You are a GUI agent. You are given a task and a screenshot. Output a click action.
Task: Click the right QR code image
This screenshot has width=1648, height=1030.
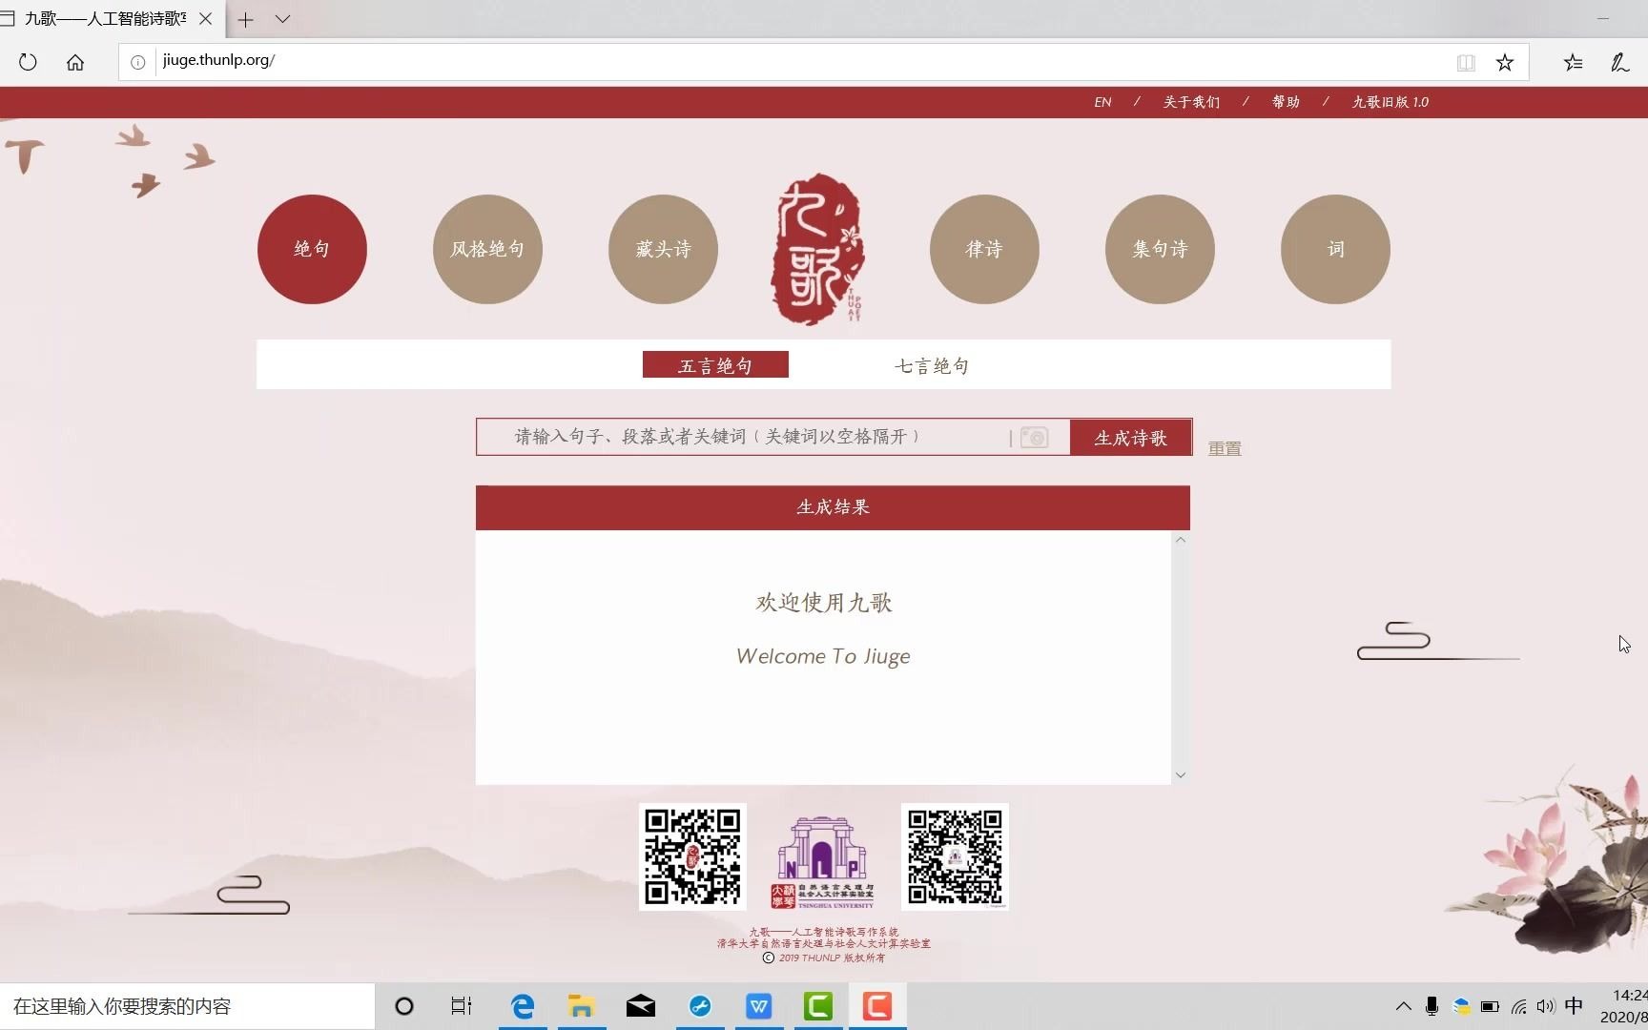pyautogui.click(x=955, y=856)
